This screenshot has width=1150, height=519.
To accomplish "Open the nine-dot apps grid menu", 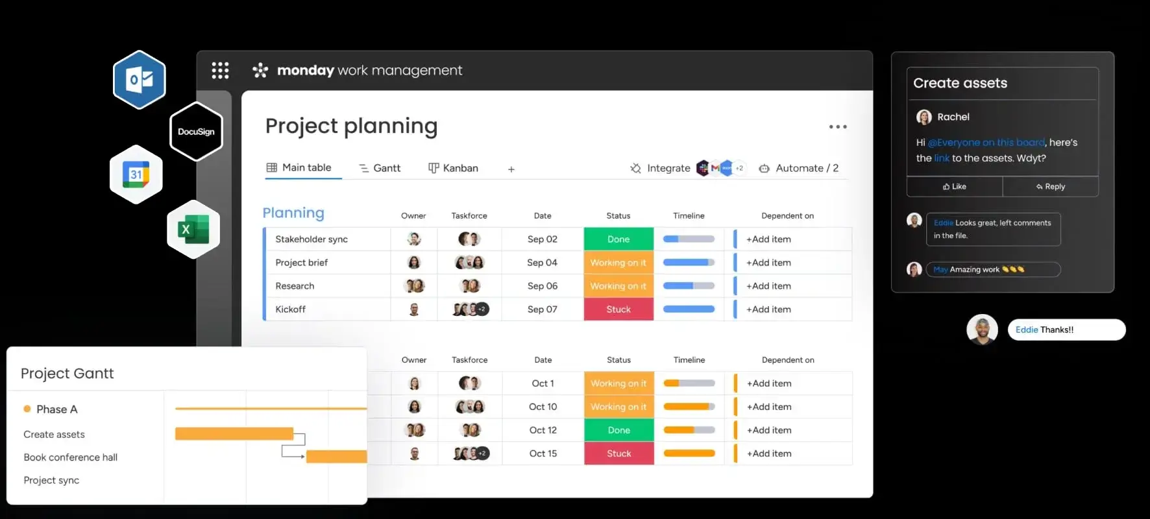I will tap(220, 70).
